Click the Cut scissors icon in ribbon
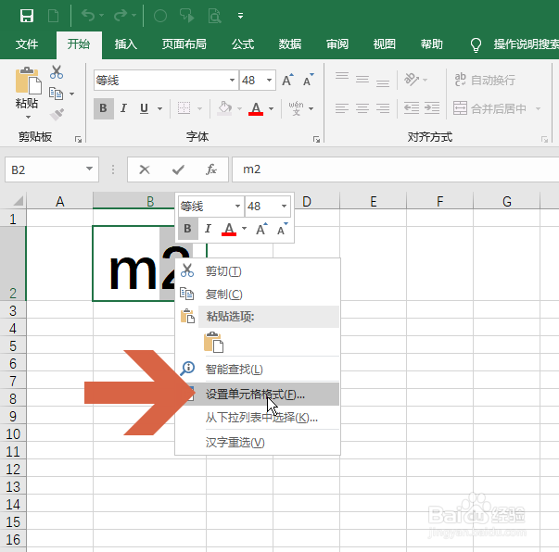 pos(57,72)
